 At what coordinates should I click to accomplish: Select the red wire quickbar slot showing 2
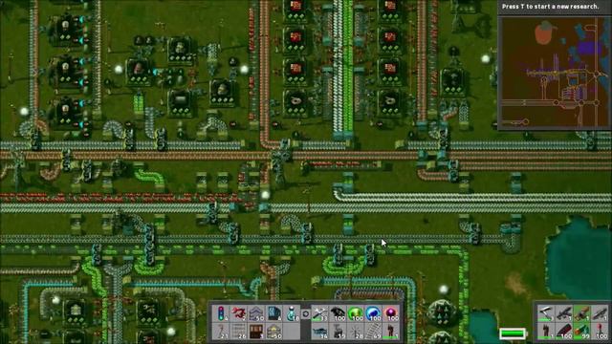tap(238, 313)
